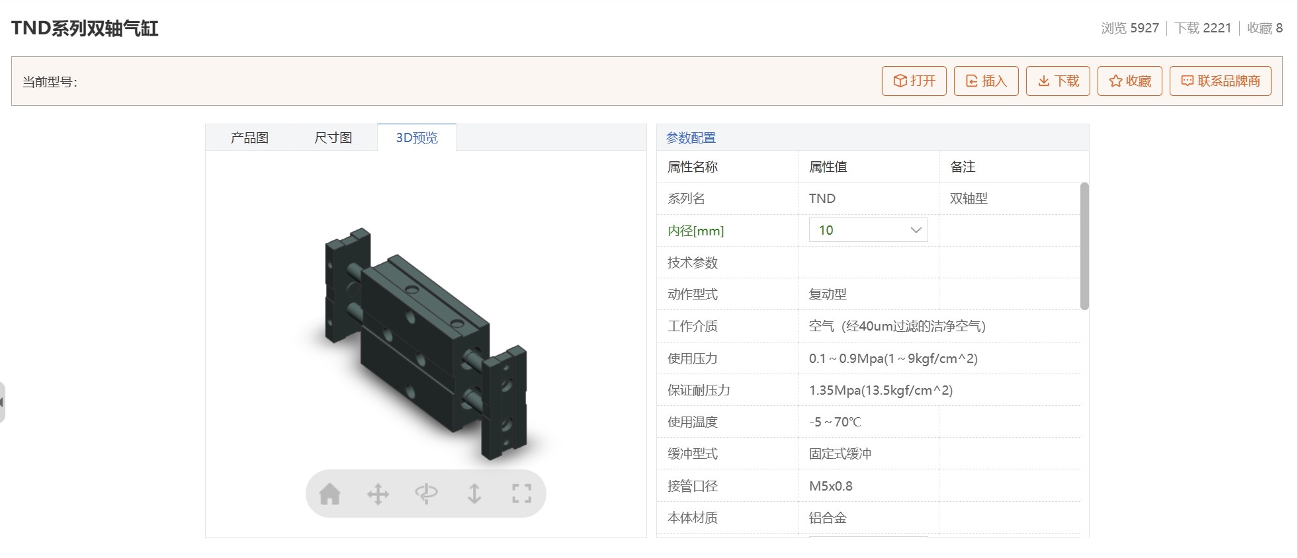Click the 插入 (insert) button
Screen dimensions: 1298x558
[x=986, y=81]
